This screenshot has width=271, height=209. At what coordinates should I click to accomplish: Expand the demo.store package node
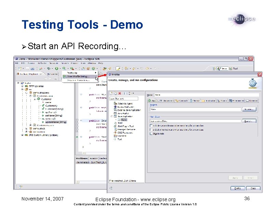coord(26,131)
